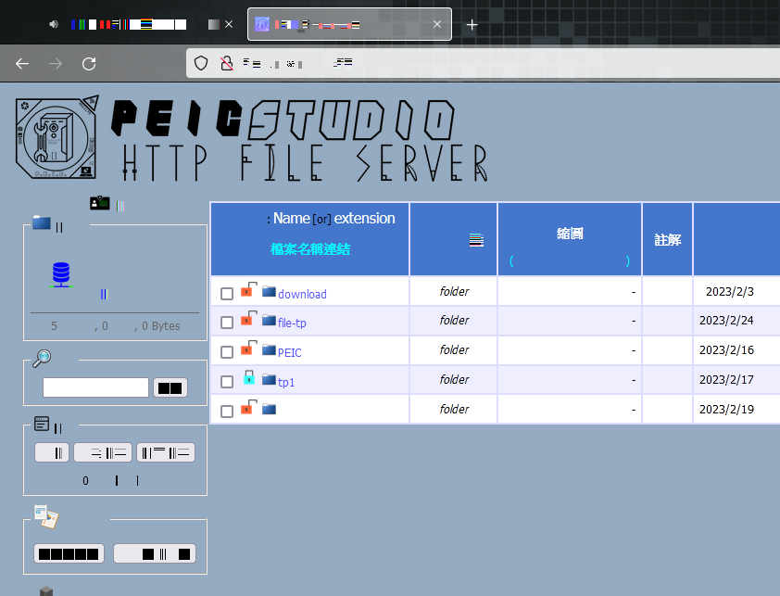Click the middle select-panel button
Image resolution: width=780 pixels, height=596 pixels.
pos(103,452)
